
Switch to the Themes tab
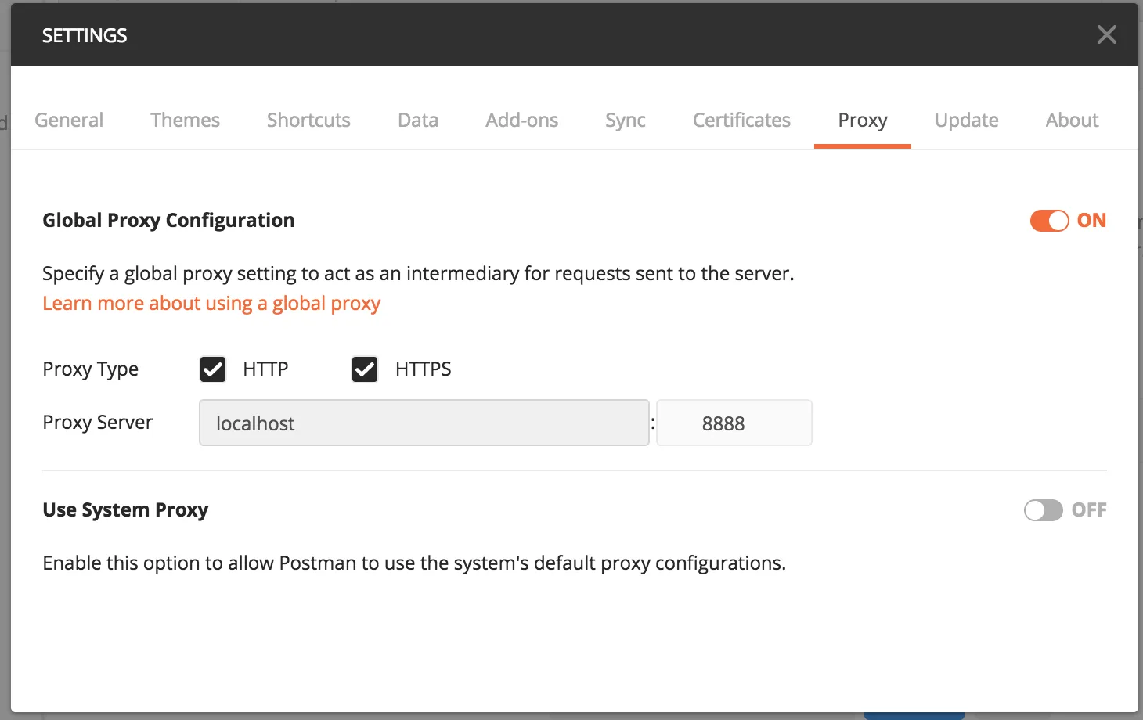[185, 120]
